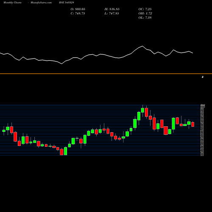Image resolution: width=212 pixels, height=212 pixels.
Task: Click the 'OL: 7.38' value
Action: coord(145,18)
